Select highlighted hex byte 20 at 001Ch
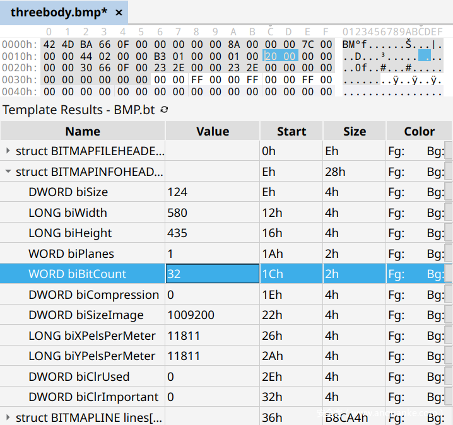This screenshot has height=425, width=453. (x=271, y=56)
